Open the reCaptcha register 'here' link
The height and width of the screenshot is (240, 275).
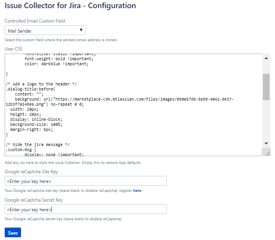[137, 191]
